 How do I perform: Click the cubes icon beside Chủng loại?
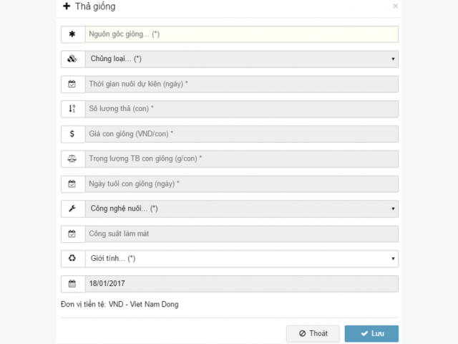tap(72, 59)
